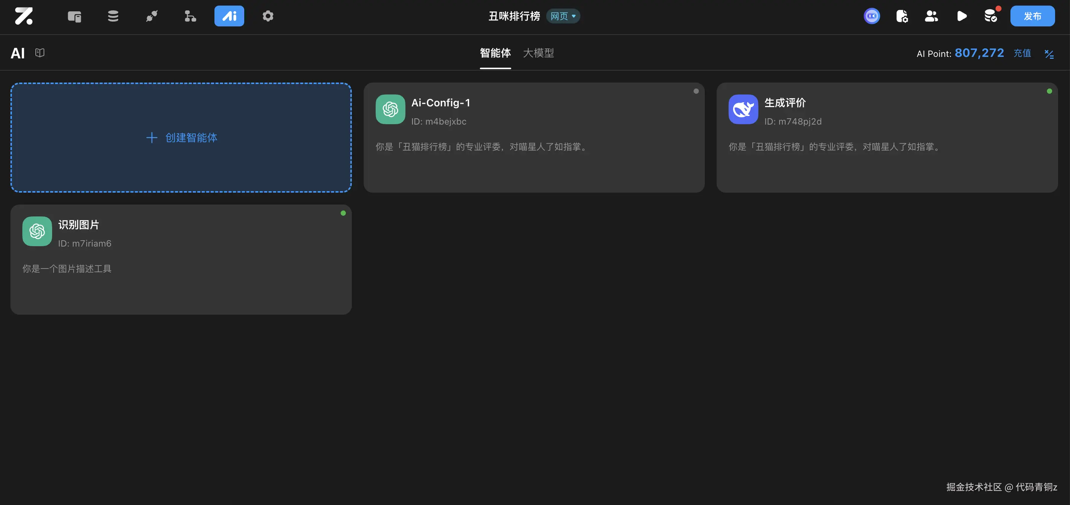Open the UI pages editor icon
Image resolution: width=1070 pixels, height=505 pixels.
click(x=74, y=16)
